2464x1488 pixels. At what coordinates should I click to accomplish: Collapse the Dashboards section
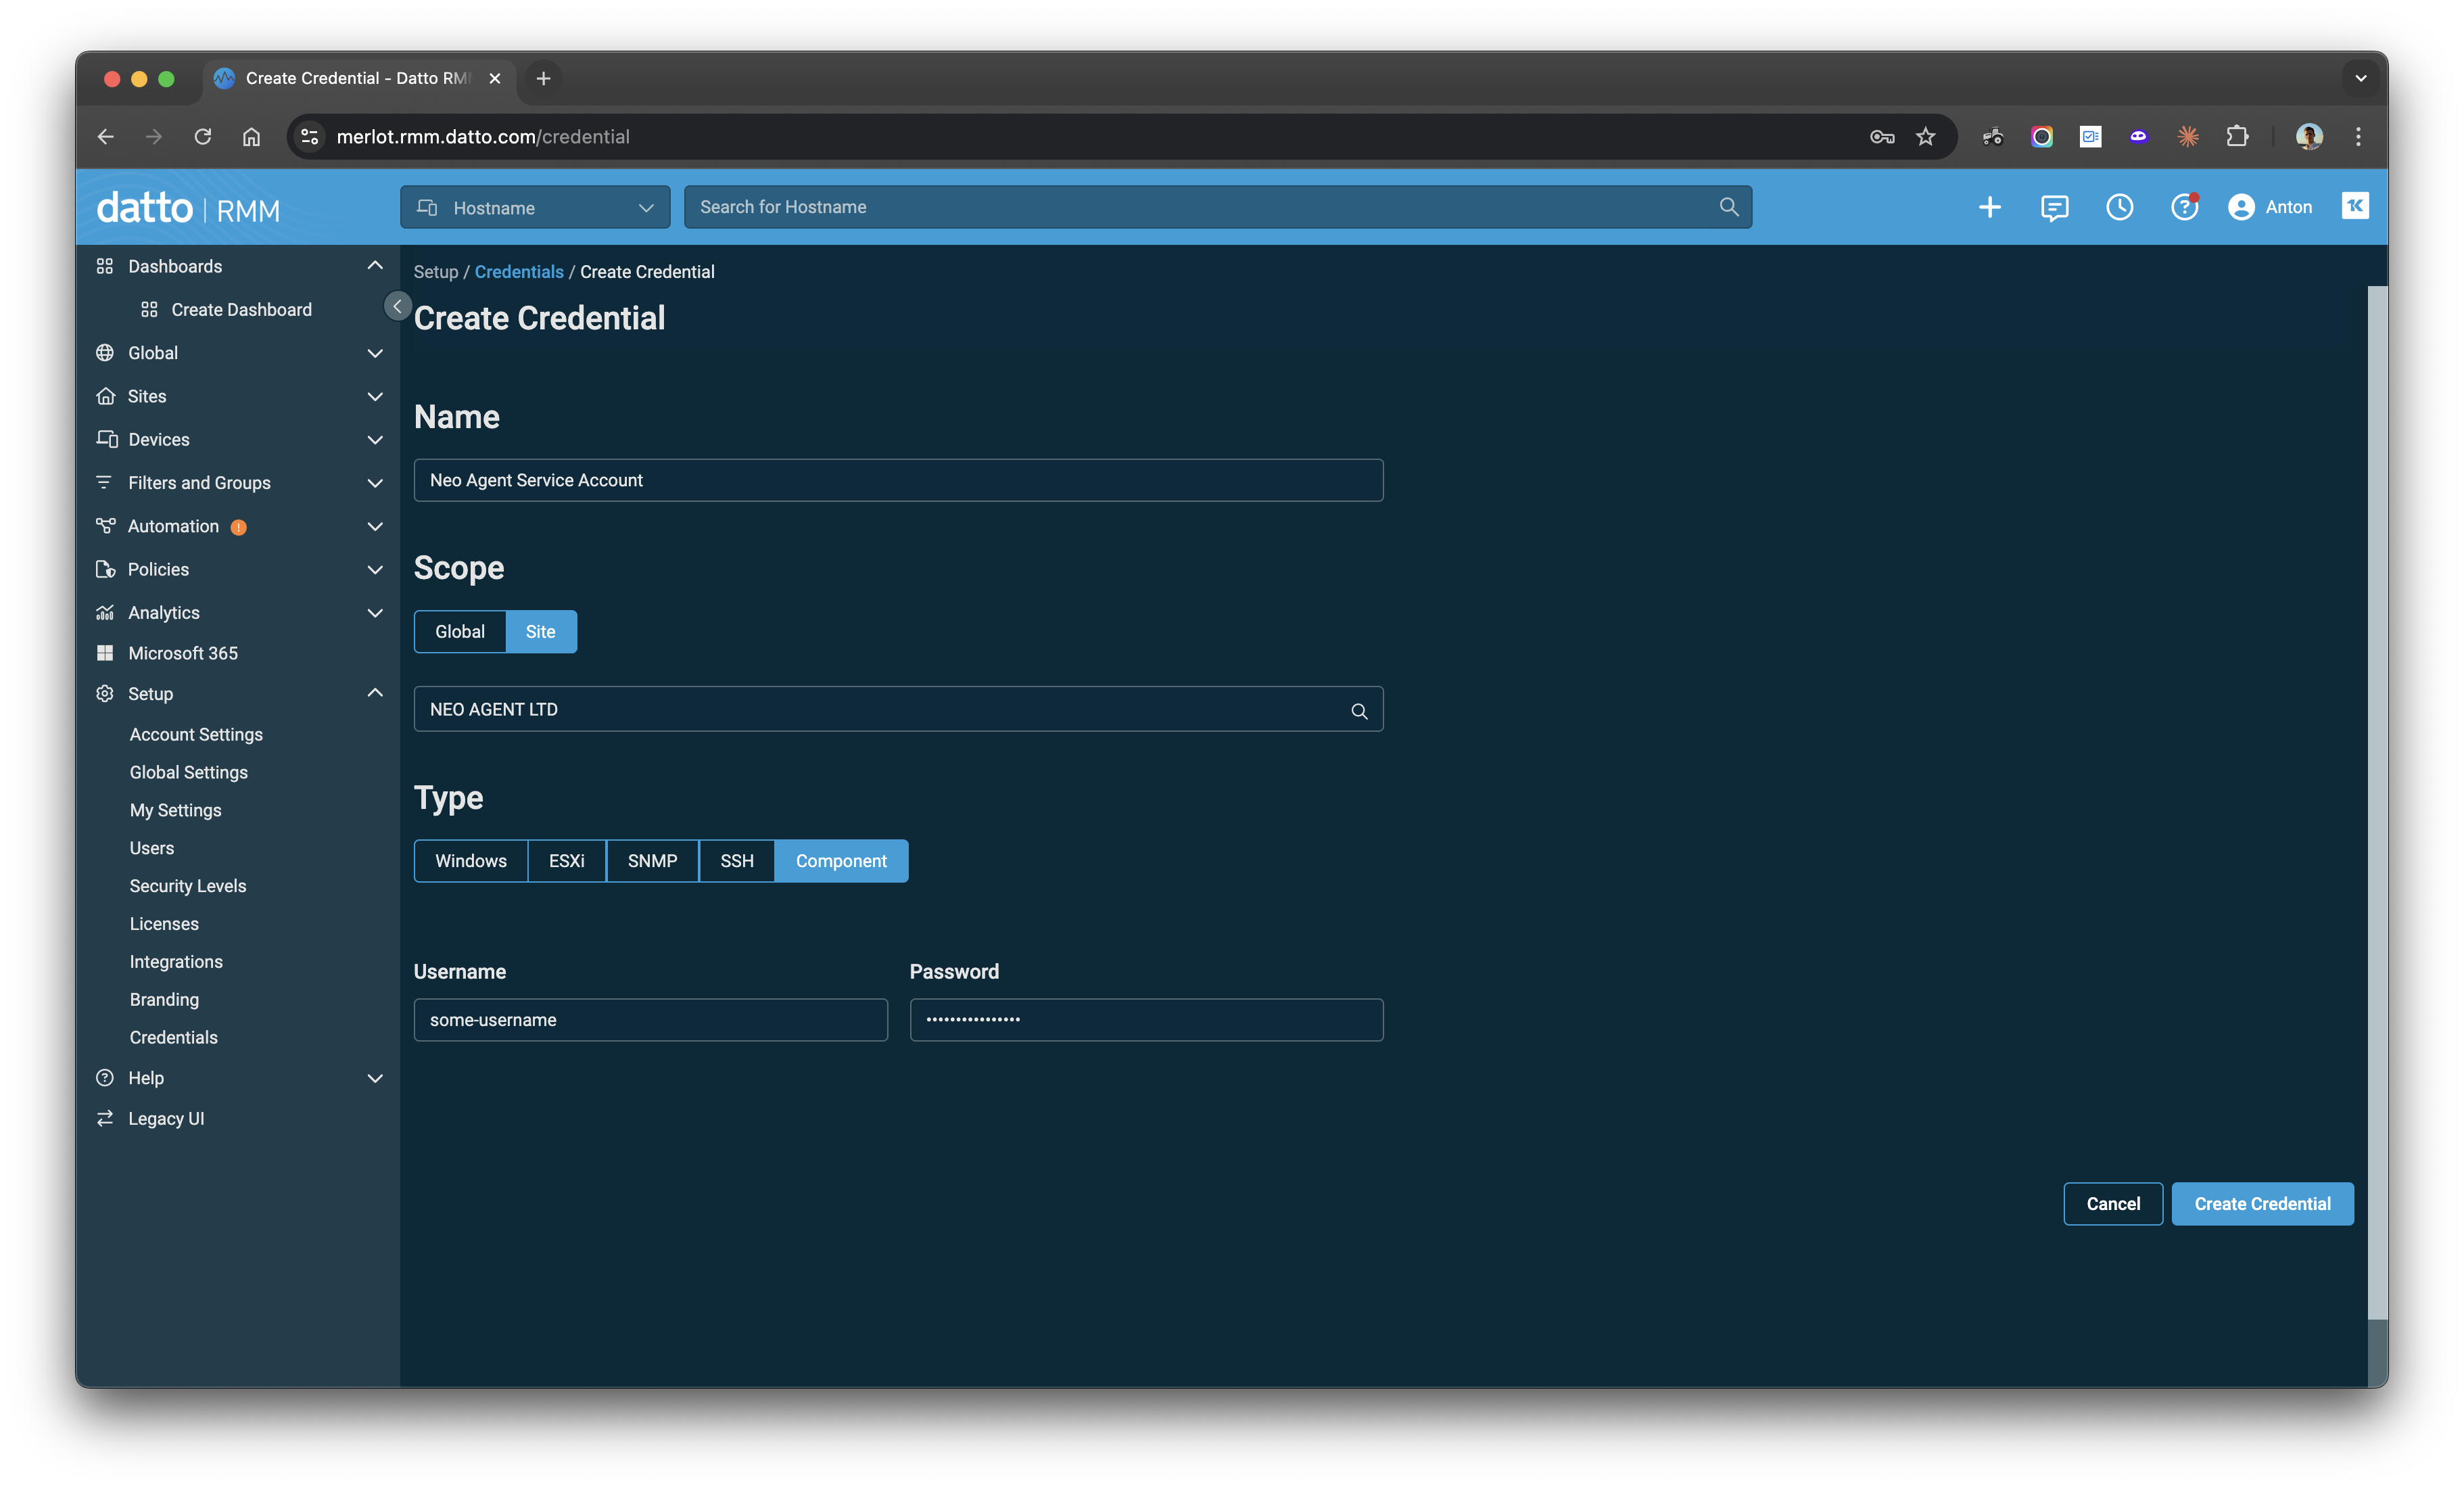(375, 265)
